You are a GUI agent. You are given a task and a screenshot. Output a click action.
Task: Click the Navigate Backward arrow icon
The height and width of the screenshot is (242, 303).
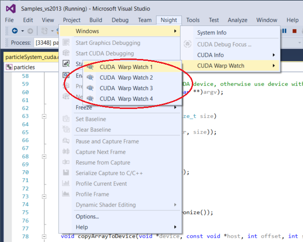tap(15, 31)
